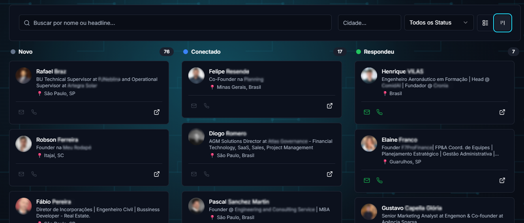Open Felipe's profile external link

coord(330,106)
